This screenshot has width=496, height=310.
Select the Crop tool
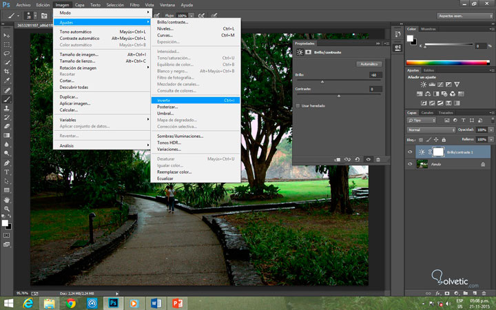click(x=7, y=72)
